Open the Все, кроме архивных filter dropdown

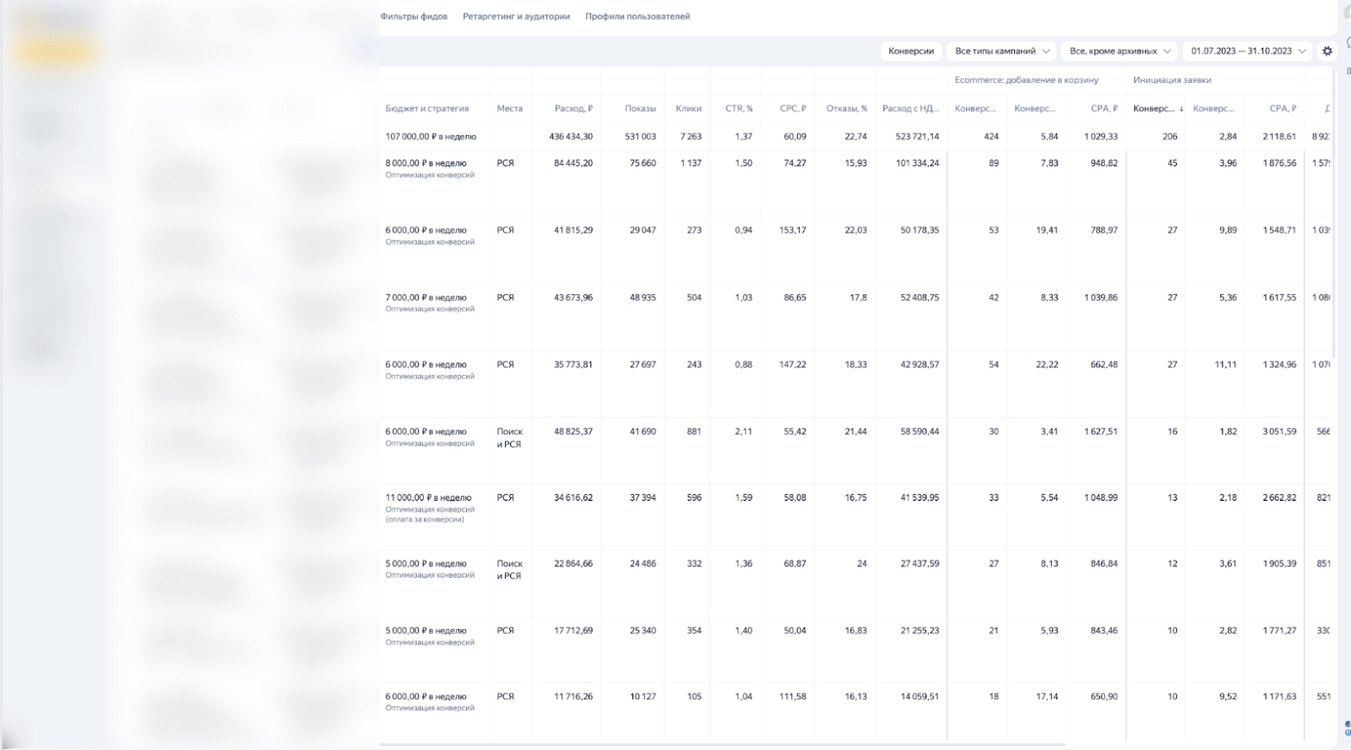(1119, 51)
